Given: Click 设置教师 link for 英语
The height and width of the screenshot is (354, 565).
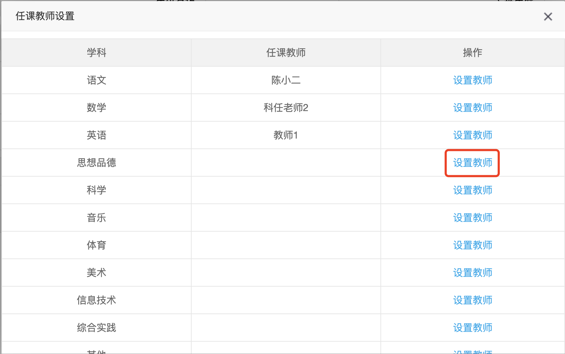Looking at the screenshot, I should [472, 135].
